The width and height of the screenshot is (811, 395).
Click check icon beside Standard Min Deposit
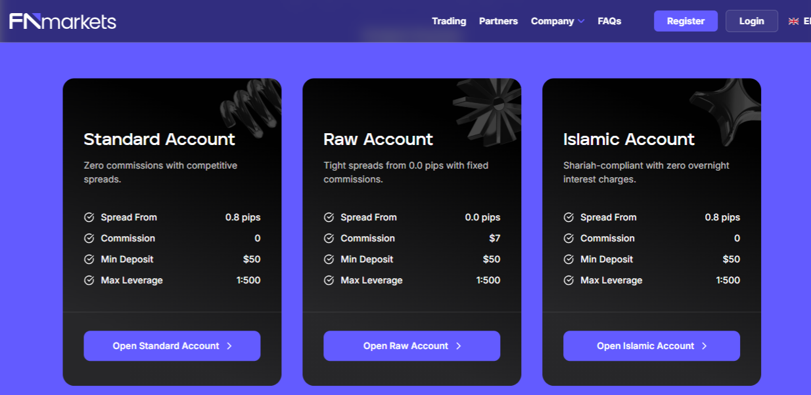(x=89, y=259)
